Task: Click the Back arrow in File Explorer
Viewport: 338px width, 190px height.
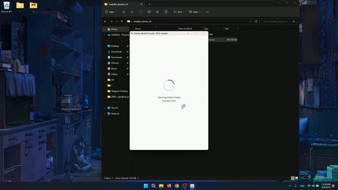Action: pyautogui.click(x=105, y=21)
